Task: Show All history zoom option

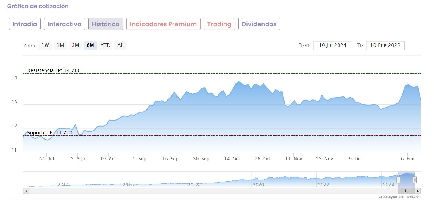Action: [x=120, y=45]
